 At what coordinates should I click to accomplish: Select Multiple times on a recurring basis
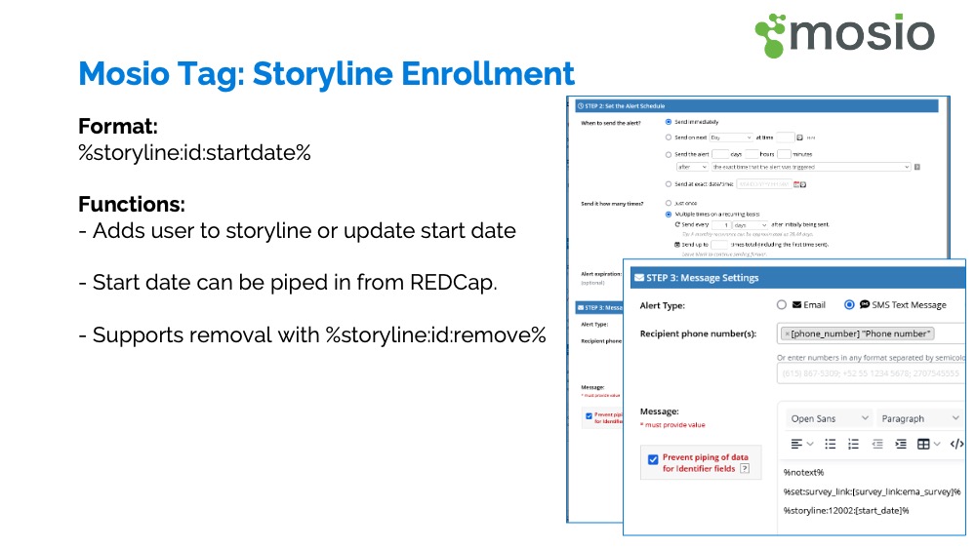(669, 214)
